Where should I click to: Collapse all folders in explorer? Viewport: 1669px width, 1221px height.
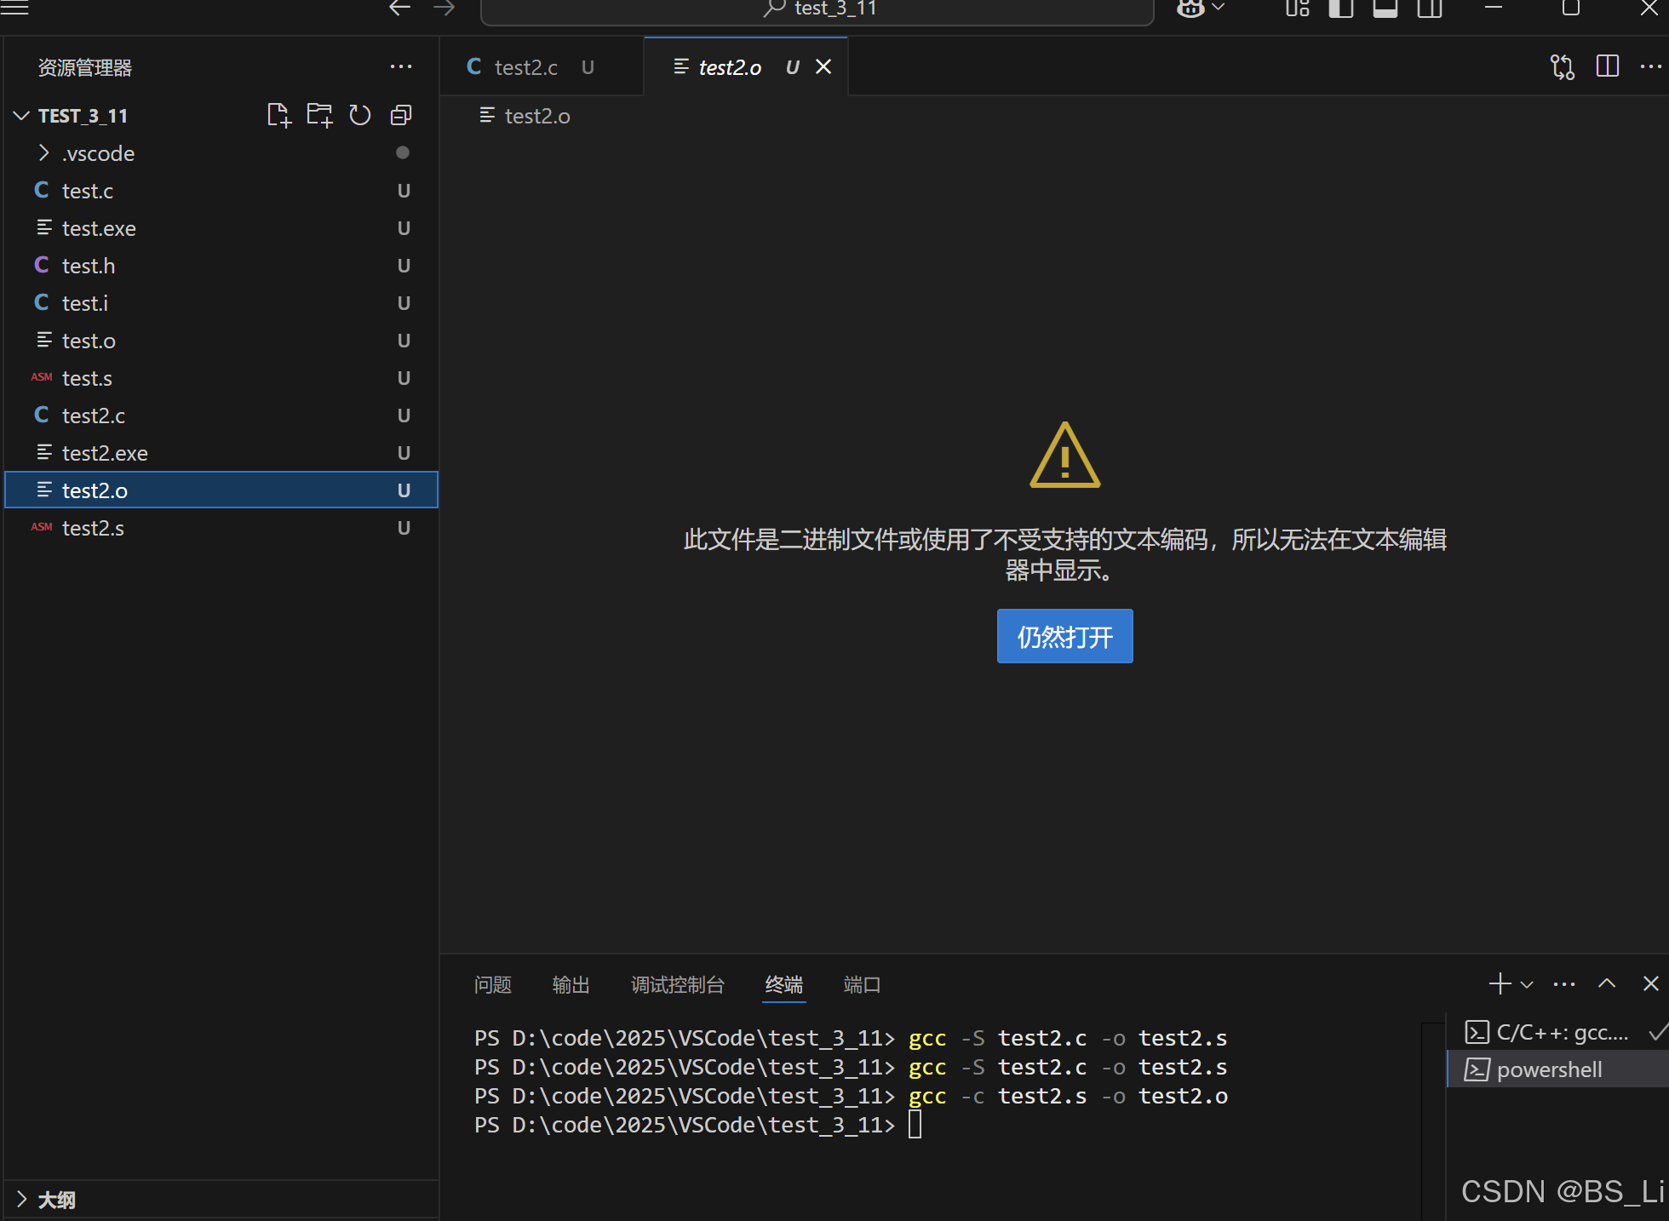pyautogui.click(x=401, y=115)
